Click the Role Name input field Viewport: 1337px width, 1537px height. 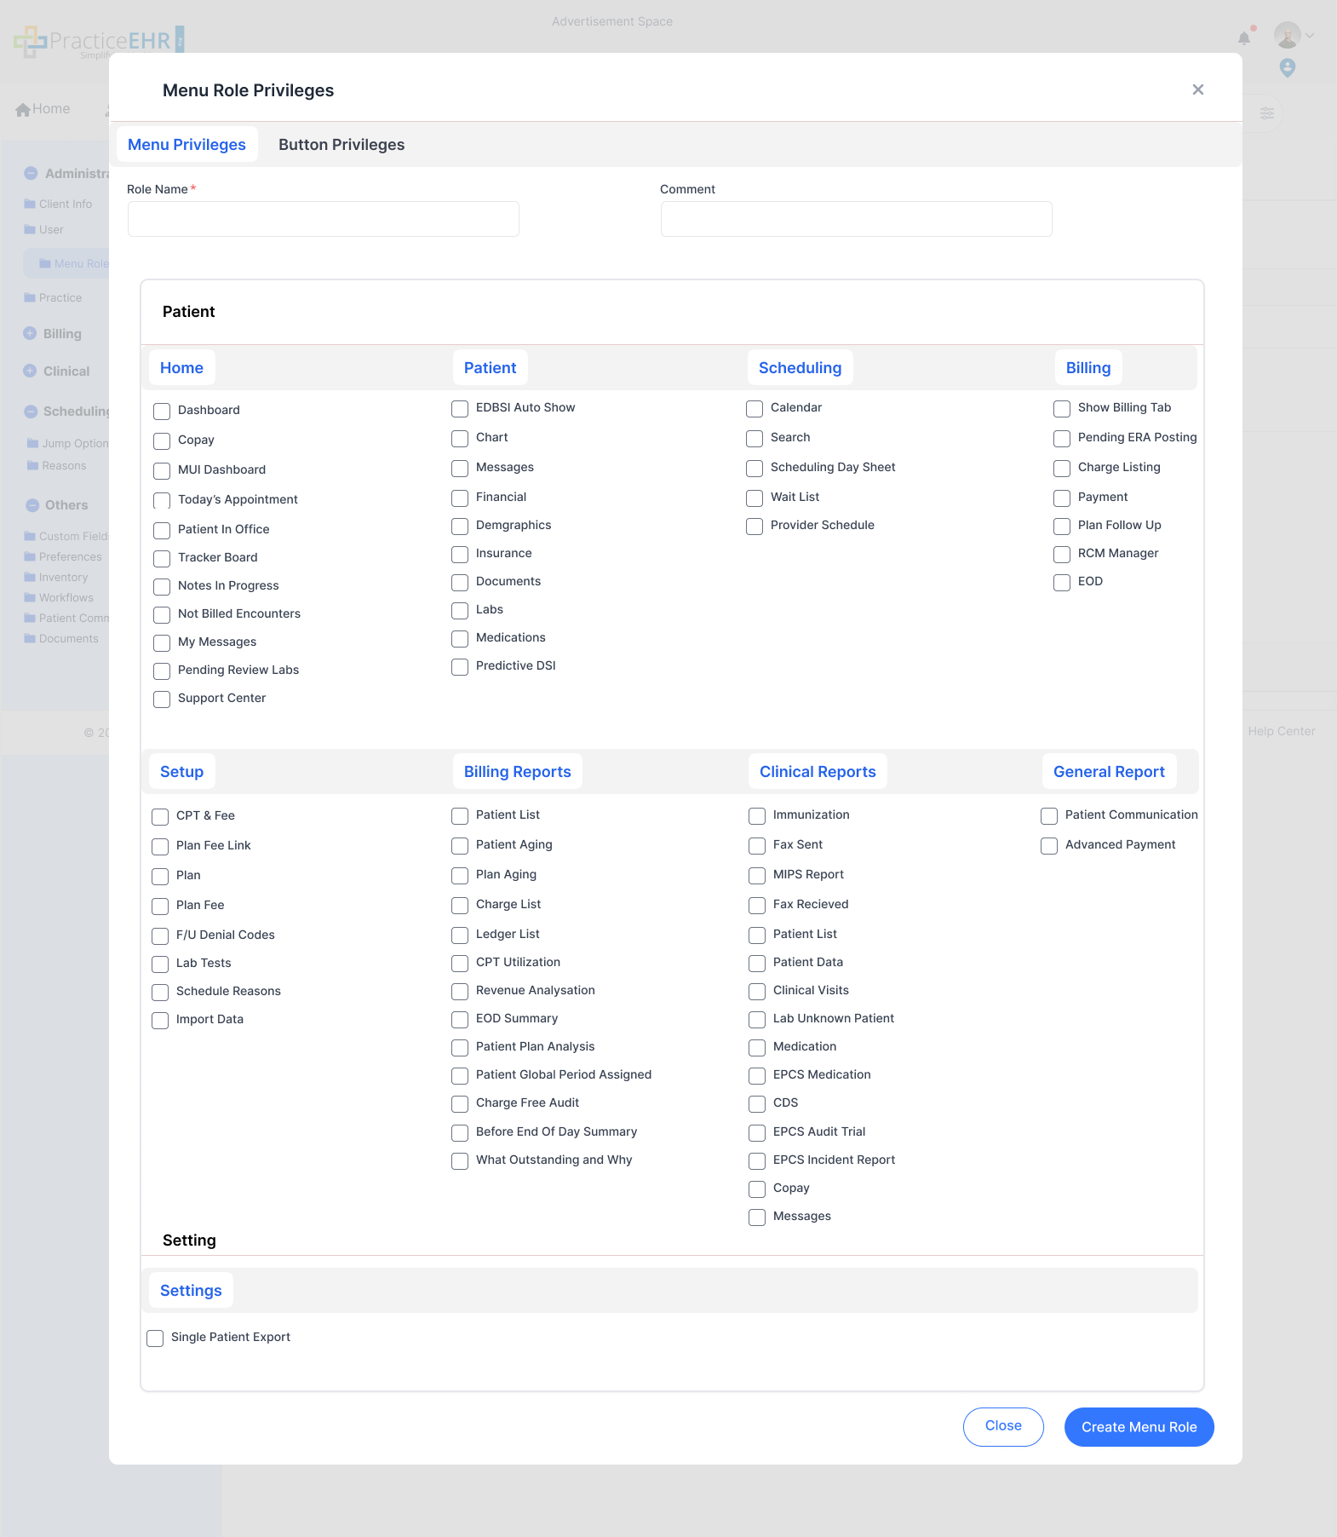coord(324,219)
